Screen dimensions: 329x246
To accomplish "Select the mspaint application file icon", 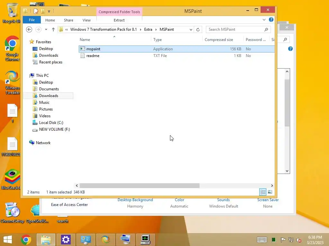I will 83,49.
